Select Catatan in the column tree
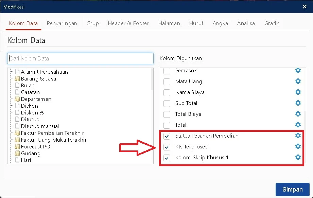This screenshot has width=313, height=198. pyautogui.click(x=30, y=92)
